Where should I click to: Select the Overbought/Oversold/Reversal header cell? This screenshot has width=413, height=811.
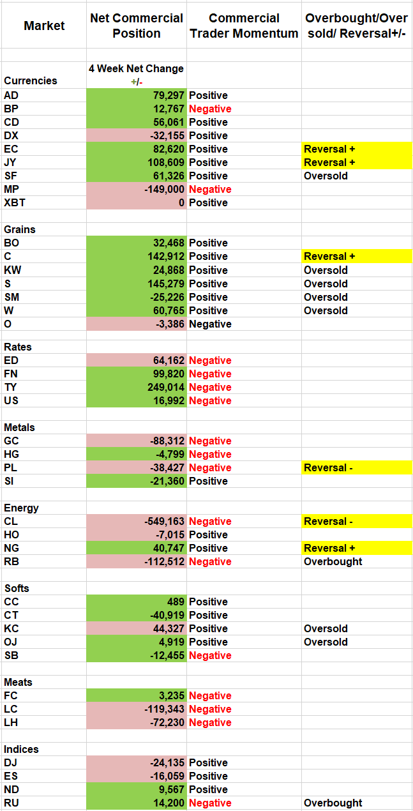(357, 26)
